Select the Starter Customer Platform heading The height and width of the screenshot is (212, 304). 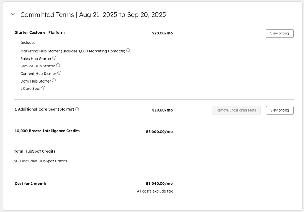pyautogui.click(x=39, y=32)
